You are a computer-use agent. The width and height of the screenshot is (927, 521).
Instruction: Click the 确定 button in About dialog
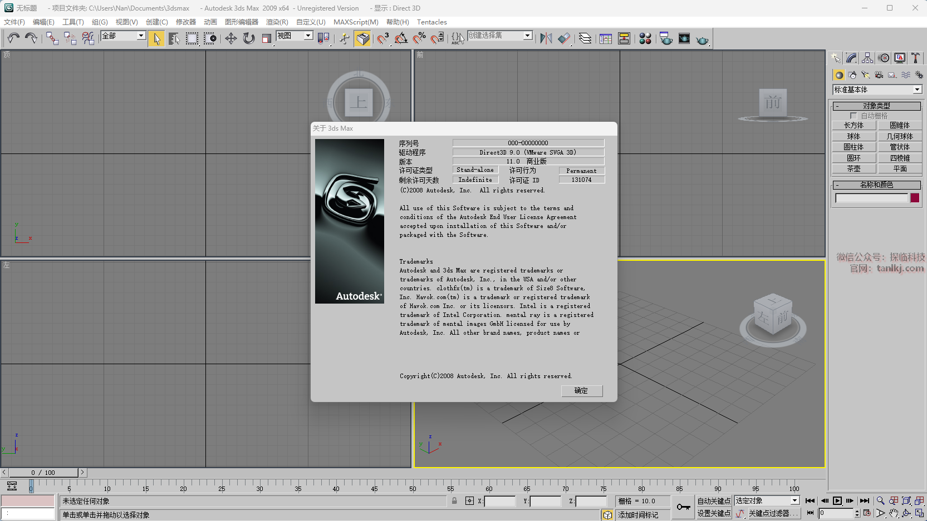click(581, 391)
